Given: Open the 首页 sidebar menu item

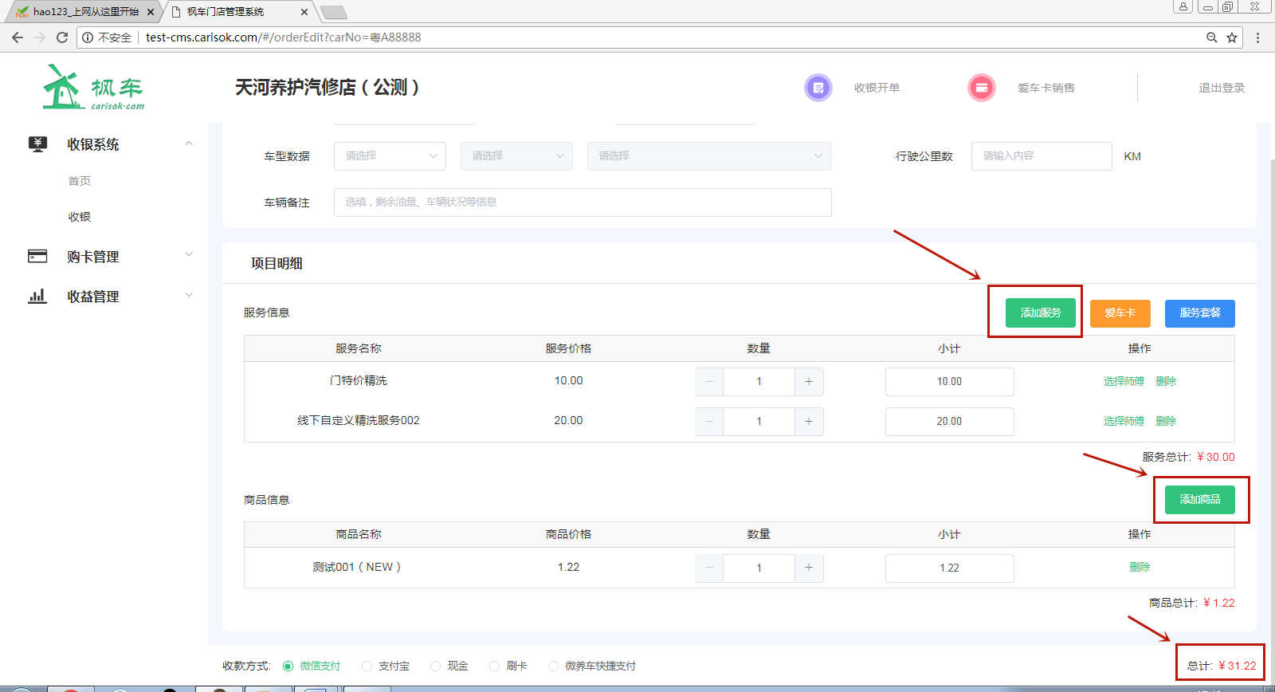Looking at the screenshot, I should point(80,181).
